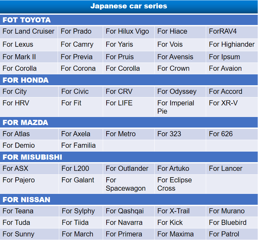Select the 'FOR NISSAN' section header
The width and height of the screenshot is (258, 240).
[x=26, y=200]
